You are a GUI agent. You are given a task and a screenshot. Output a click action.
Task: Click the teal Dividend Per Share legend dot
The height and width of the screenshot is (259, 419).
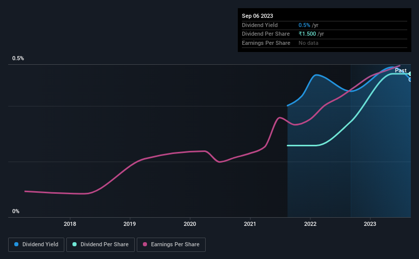pos(75,244)
